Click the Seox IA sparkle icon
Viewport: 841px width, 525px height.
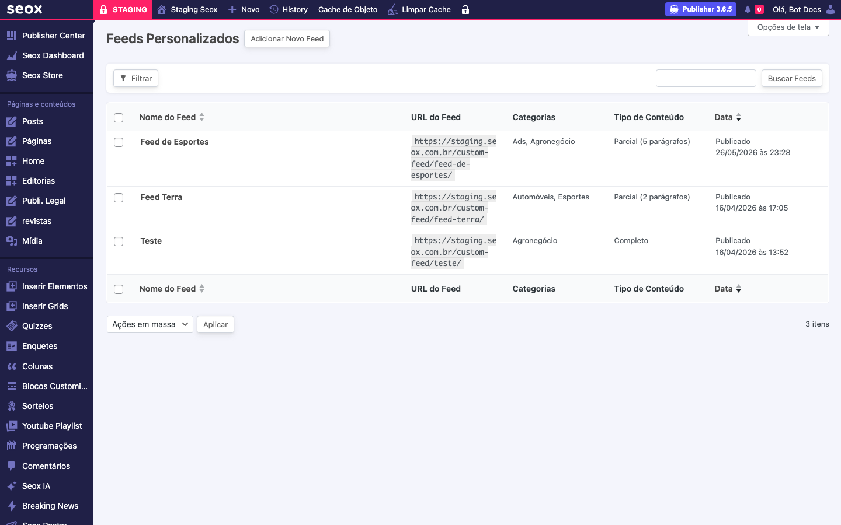(x=12, y=486)
